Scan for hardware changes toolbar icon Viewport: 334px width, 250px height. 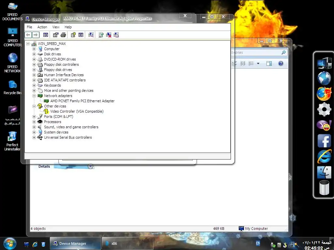click(x=91, y=35)
